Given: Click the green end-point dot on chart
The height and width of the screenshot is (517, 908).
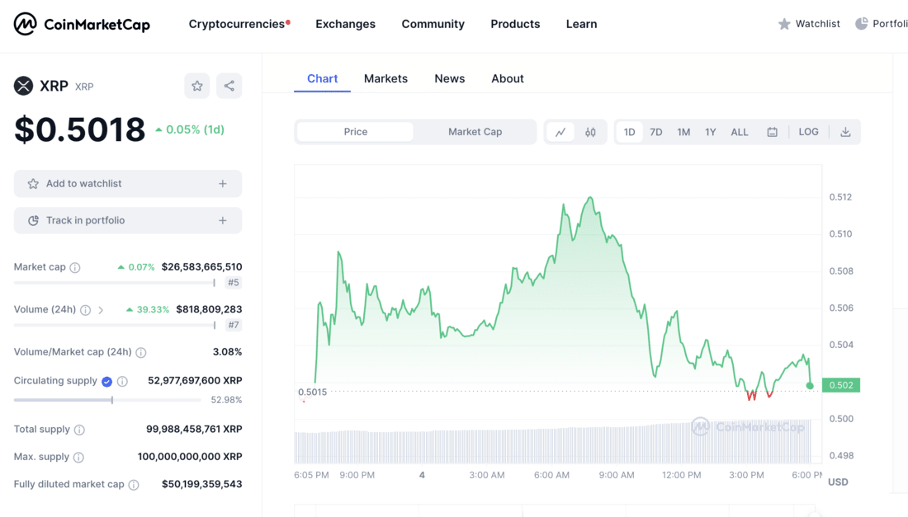Looking at the screenshot, I should 810,386.
